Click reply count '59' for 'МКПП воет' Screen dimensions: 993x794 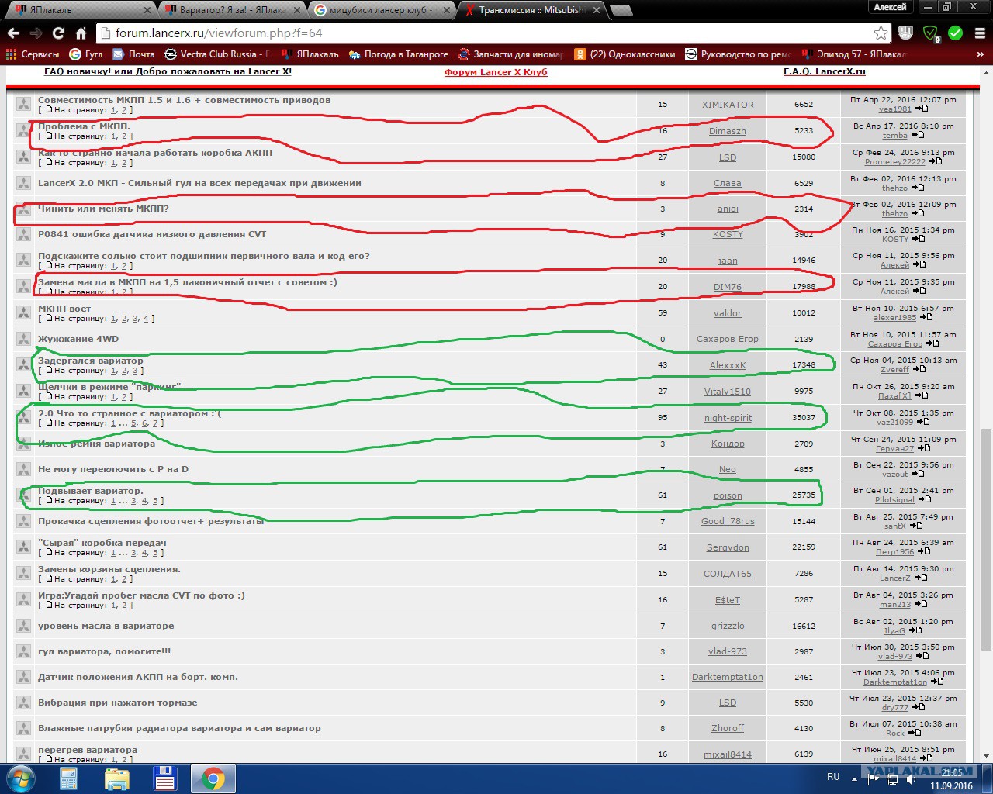tap(663, 313)
